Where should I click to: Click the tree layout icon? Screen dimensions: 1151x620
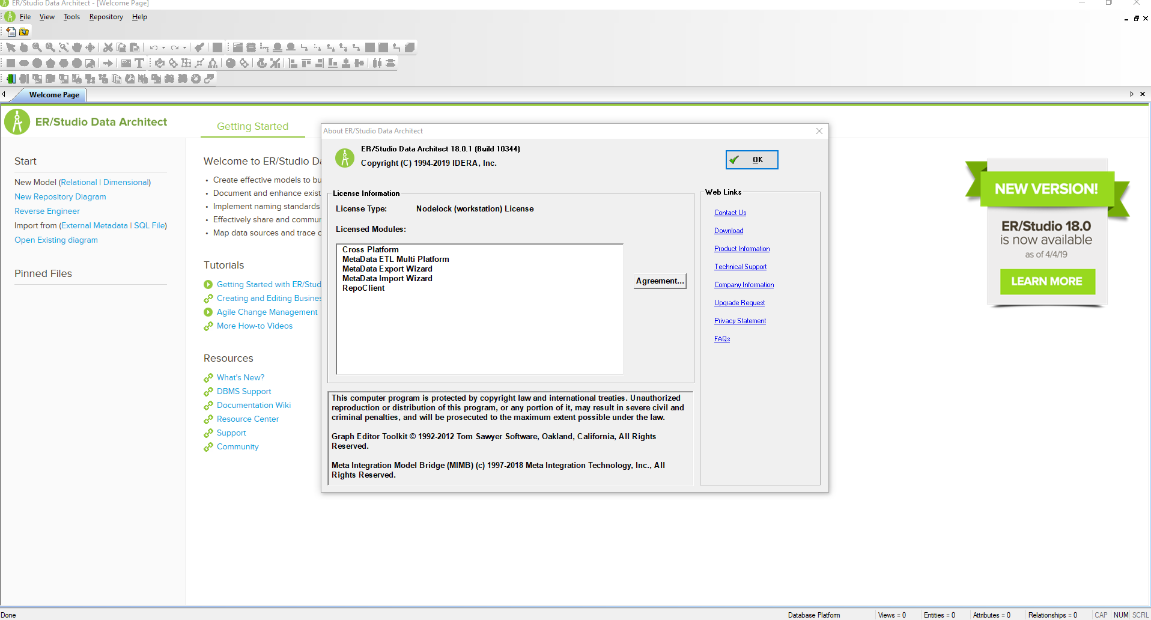click(213, 63)
